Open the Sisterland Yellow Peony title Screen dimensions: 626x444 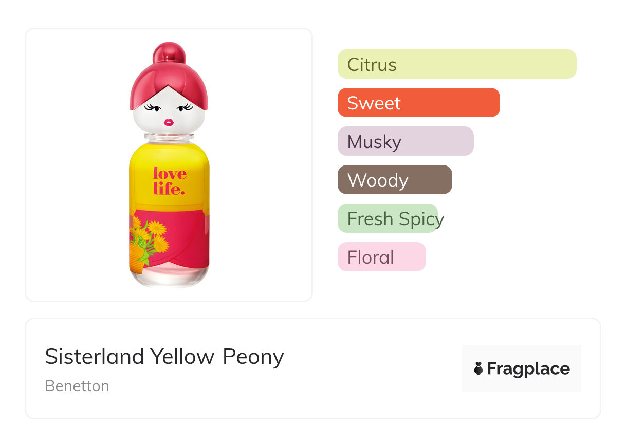[164, 356]
